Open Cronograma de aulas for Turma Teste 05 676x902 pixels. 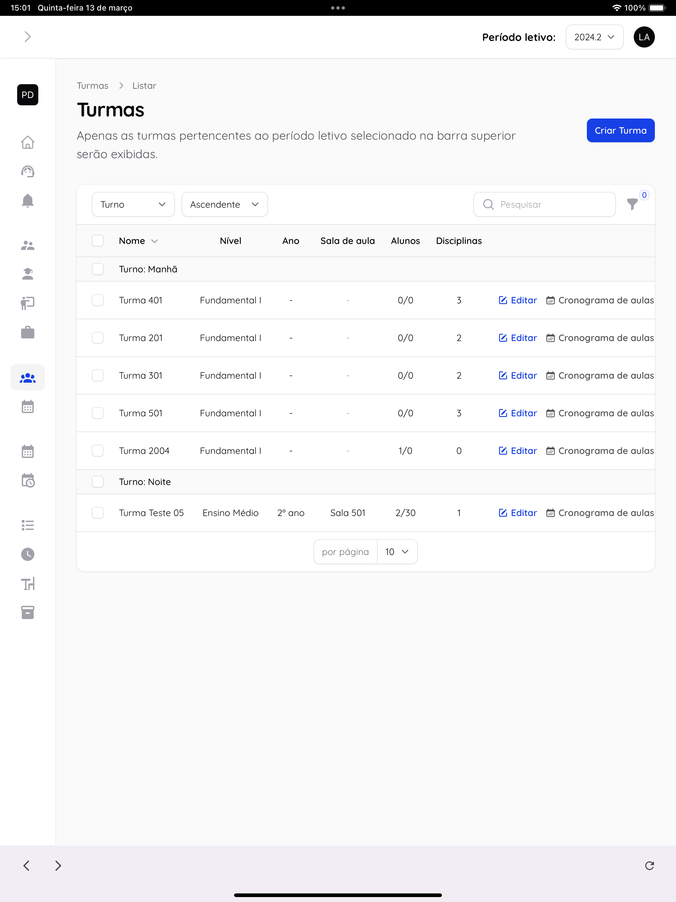[x=600, y=512]
